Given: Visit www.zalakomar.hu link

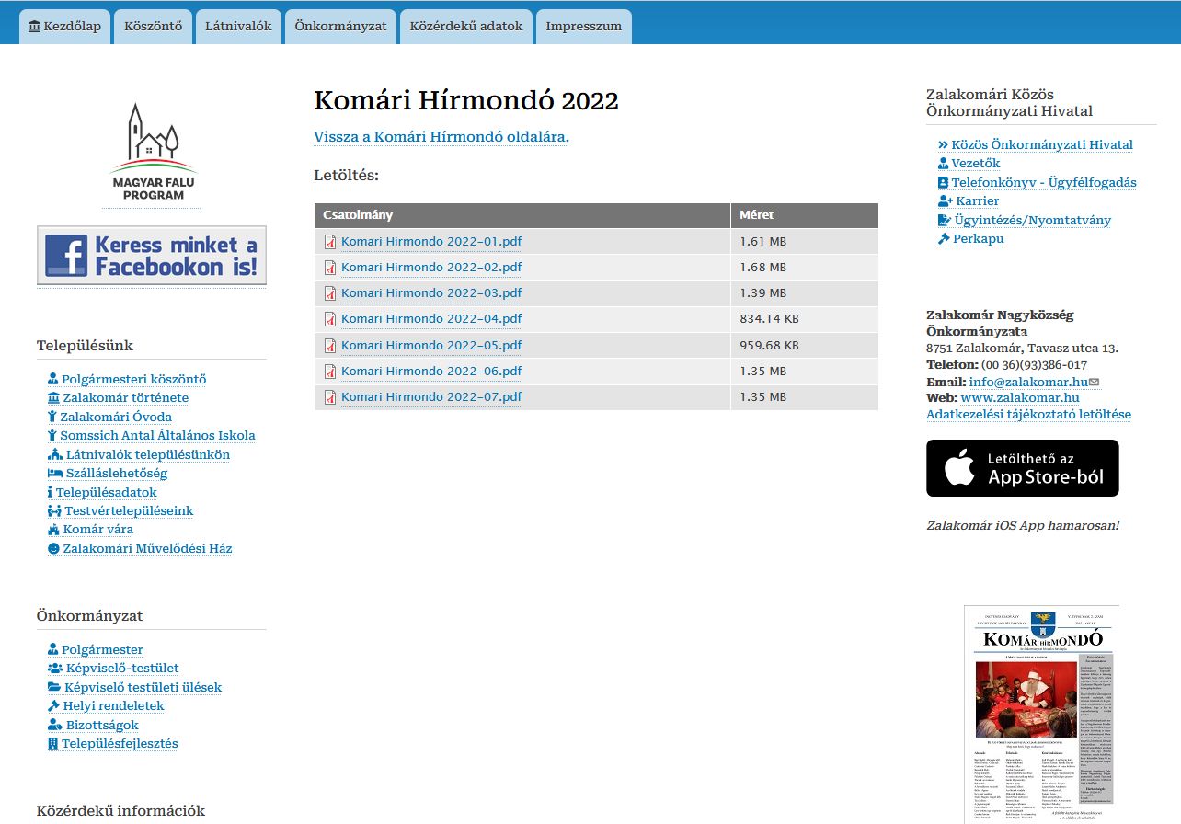Looking at the screenshot, I should (x=1020, y=398).
